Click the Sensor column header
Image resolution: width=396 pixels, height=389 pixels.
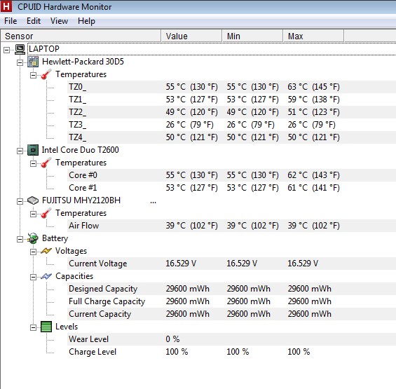coord(81,36)
